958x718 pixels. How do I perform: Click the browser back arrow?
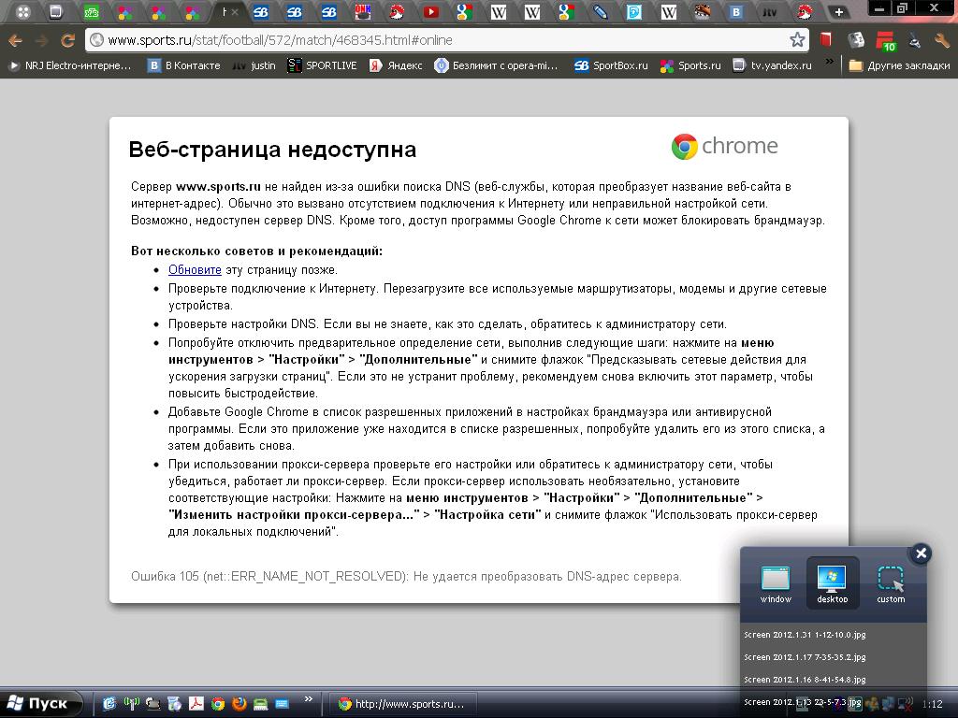[15, 41]
